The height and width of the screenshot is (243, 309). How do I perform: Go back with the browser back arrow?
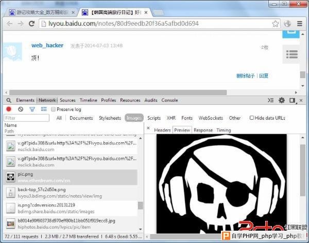pyautogui.click(x=9, y=24)
